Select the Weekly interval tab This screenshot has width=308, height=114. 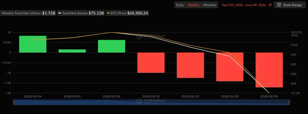pos(193,5)
